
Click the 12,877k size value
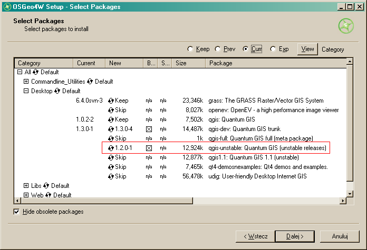(x=192, y=157)
